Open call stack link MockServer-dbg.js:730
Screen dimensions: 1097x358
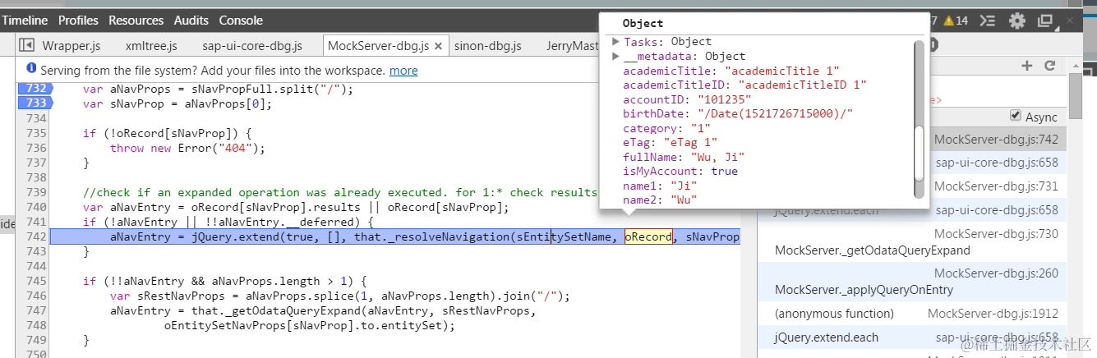[x=996, y=234]
